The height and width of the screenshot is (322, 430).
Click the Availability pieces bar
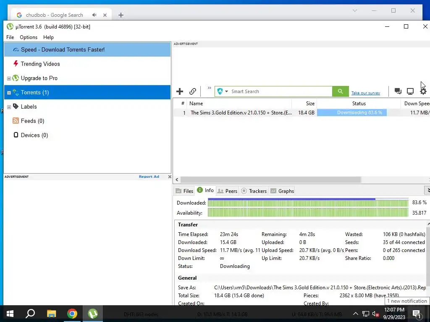click(308, 213)
